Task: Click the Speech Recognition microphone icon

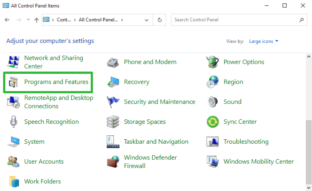Action: (x=14, y=122)
